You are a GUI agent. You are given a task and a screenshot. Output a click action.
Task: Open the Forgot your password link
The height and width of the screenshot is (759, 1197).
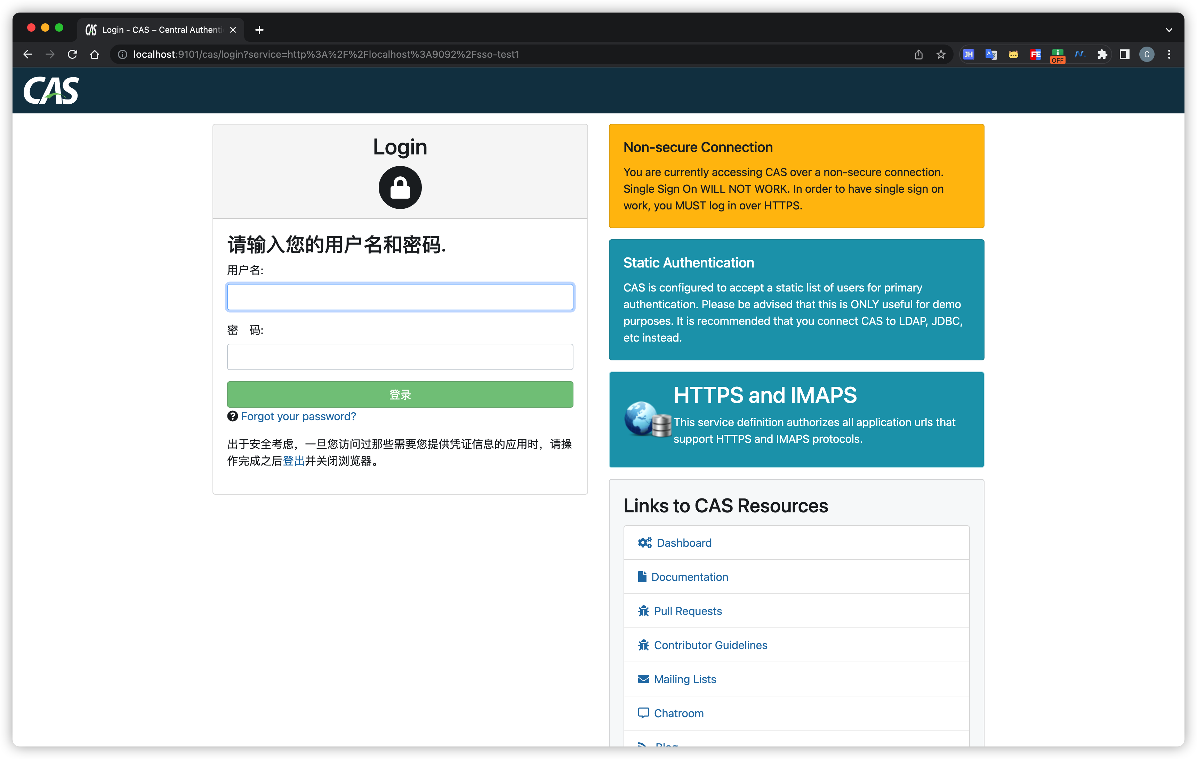298,416
